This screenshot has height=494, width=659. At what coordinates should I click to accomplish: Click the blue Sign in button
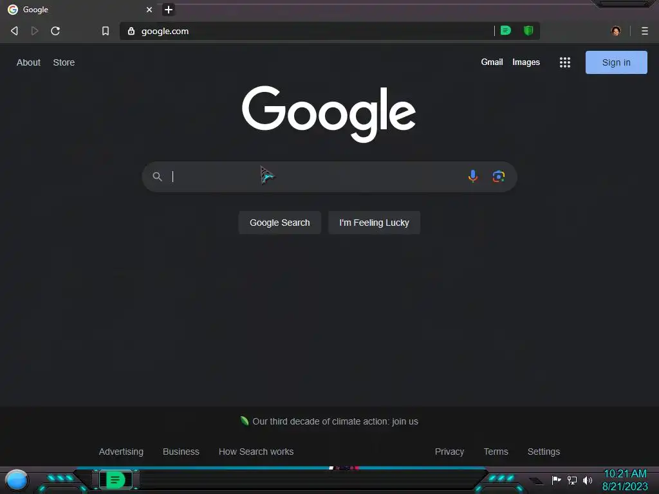pyautogui.click(x=616, y=62)
